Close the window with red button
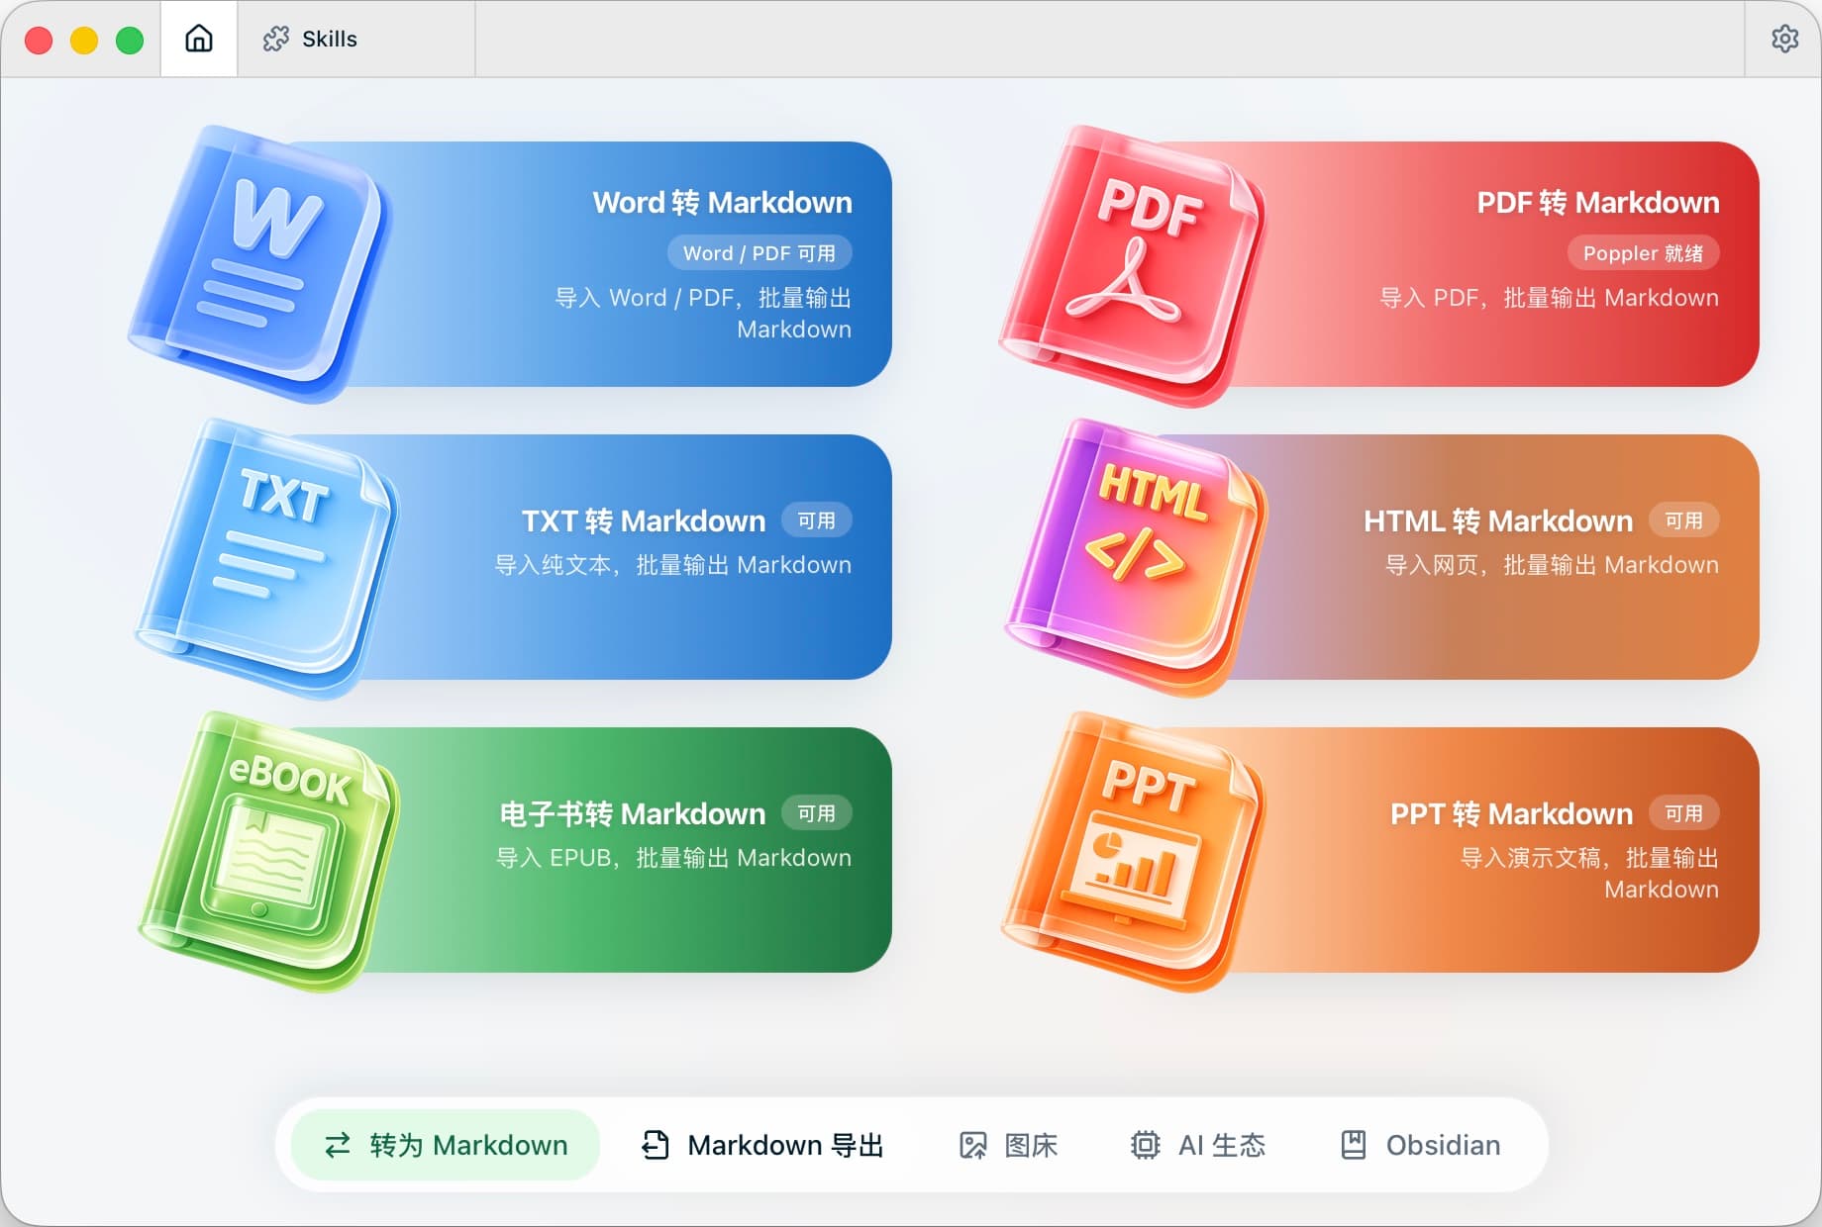Screen dimensions: 1822x1227 click(39, 40)
